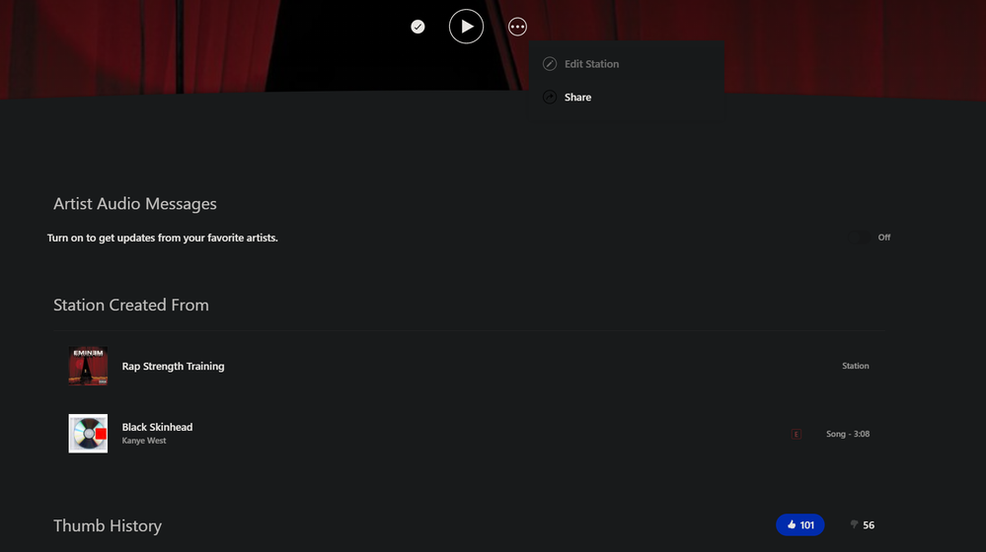The height and width of the screenshot is (552, 986).
Task: Click the share arrow icon
Action: (x=550, y=98)
